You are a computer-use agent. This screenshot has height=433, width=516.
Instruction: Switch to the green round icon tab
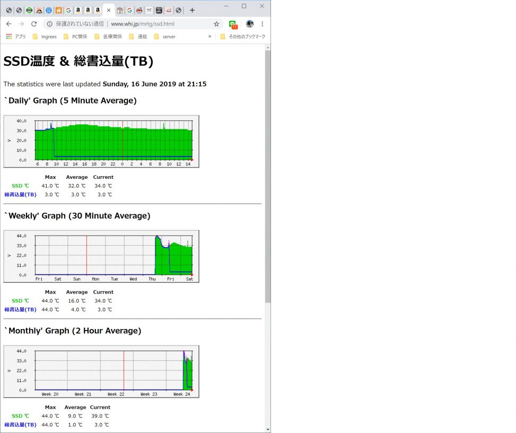29,10
